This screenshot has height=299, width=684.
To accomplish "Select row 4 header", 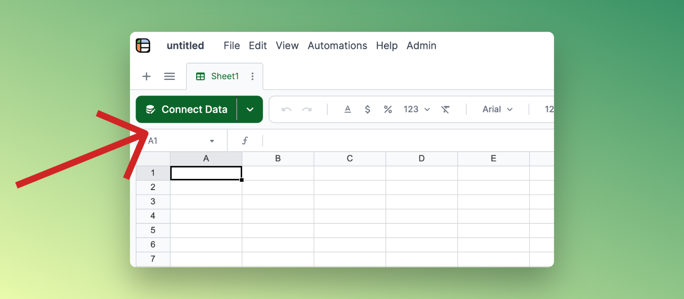I will (153, 216).
